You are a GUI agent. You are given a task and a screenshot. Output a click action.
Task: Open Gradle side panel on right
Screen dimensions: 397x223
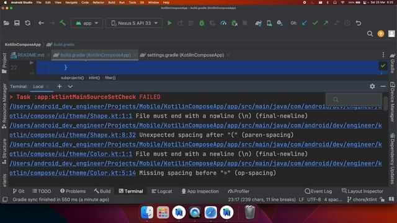393,63
